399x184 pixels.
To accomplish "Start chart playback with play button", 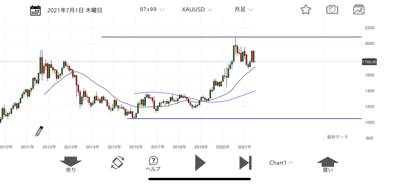I will coord(200,162).
